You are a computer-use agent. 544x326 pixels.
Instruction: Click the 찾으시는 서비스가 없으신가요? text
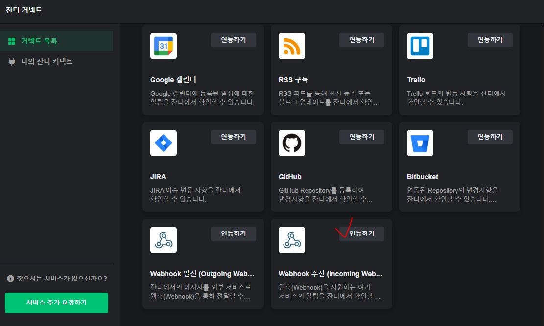(62, 279)
